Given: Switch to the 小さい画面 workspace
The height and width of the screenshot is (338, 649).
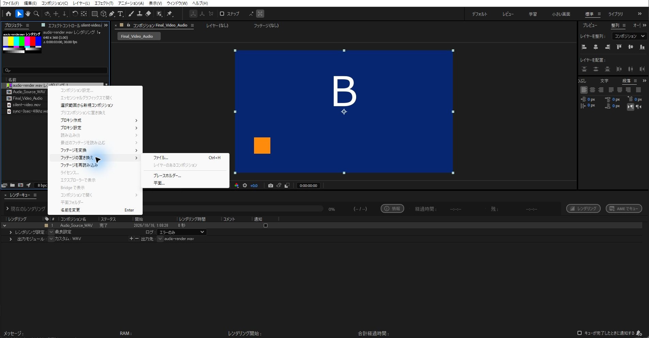Looking at the screenshot, I should pyautogui.click(x=561, y=14).
